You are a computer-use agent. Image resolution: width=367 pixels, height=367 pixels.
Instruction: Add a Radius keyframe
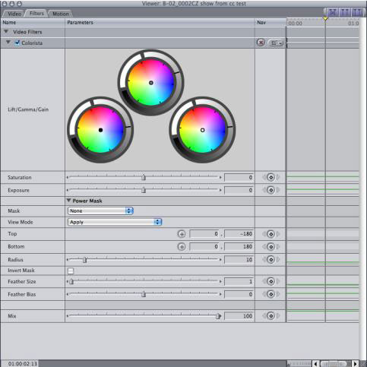(271, 260)
